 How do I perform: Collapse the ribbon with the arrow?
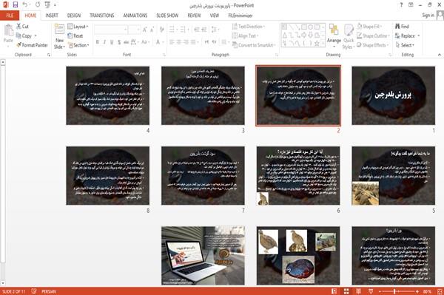click(x=439, y=55)
